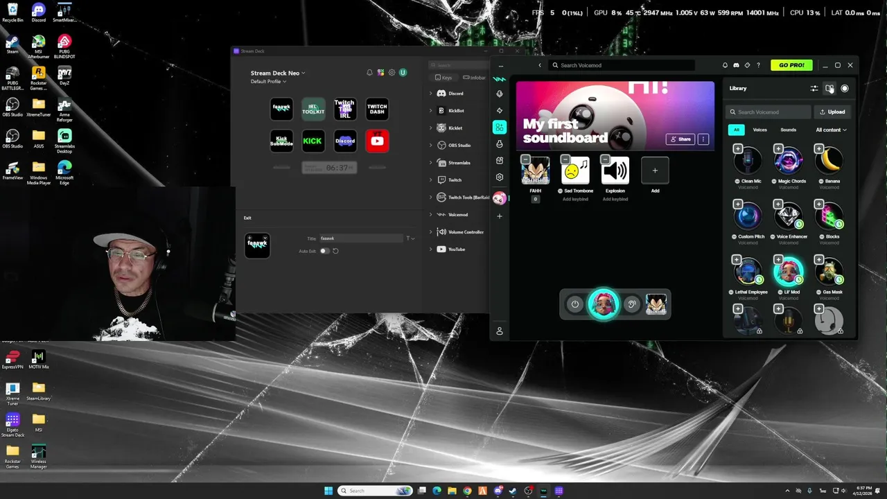The image size is (887, 499).
Task: Select Voicemod soundboard sidebar icon
Action: [499, 127]
